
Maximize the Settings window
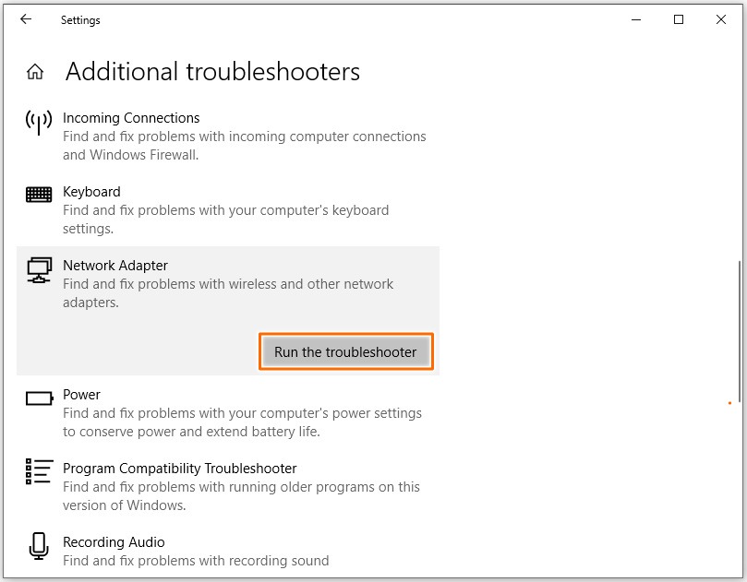(681, 19)
